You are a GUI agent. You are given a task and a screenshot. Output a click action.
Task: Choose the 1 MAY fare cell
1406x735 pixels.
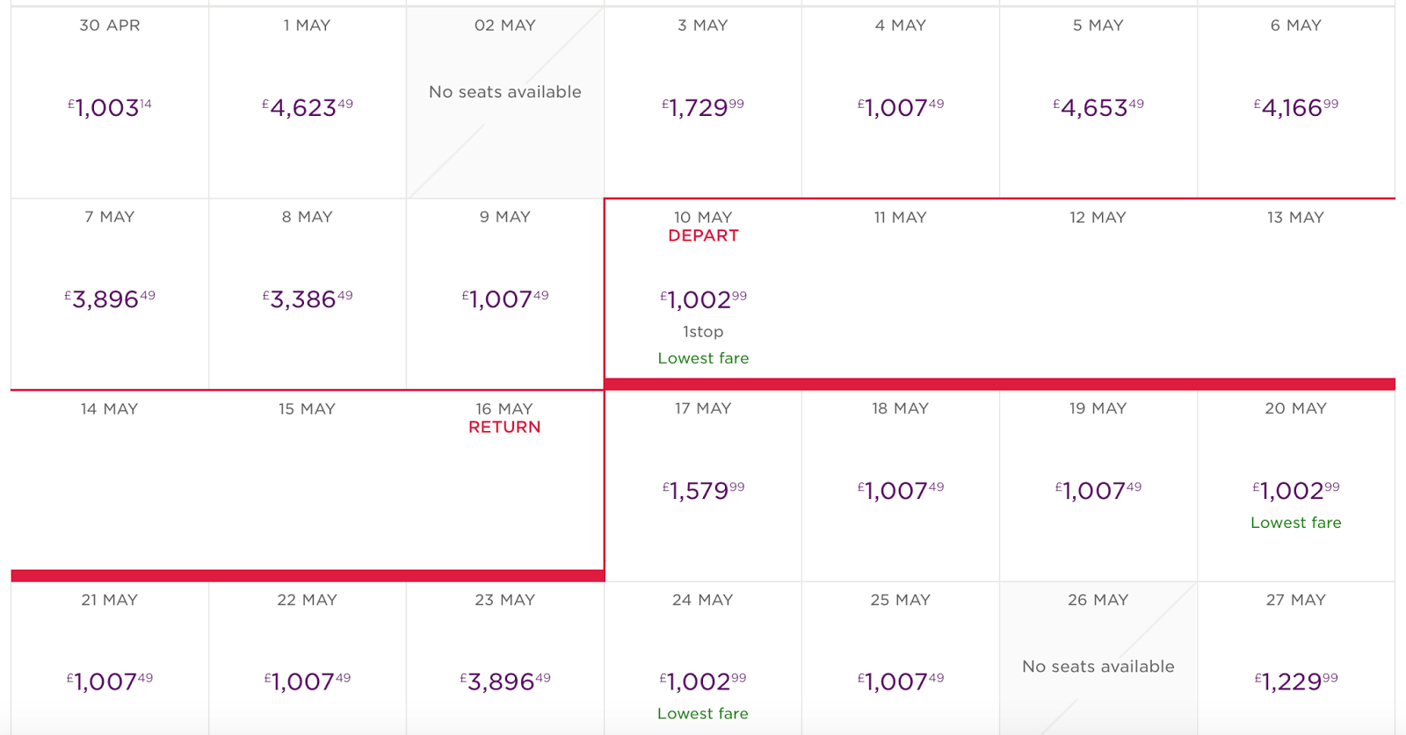click(x=308, y=102)
